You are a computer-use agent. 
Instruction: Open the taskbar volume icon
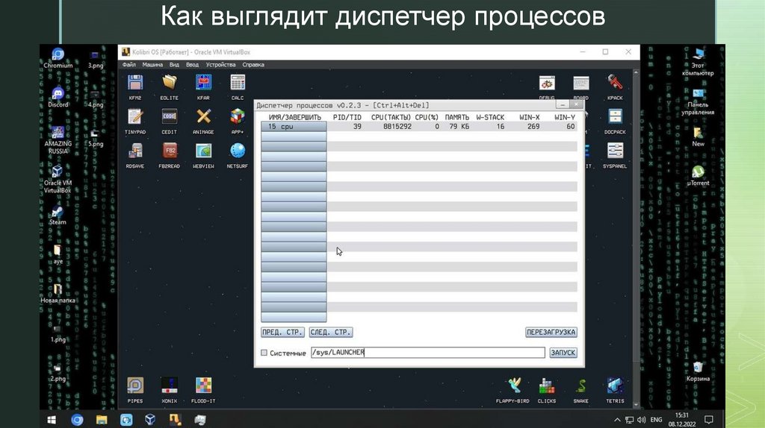(x=641, y=420)
